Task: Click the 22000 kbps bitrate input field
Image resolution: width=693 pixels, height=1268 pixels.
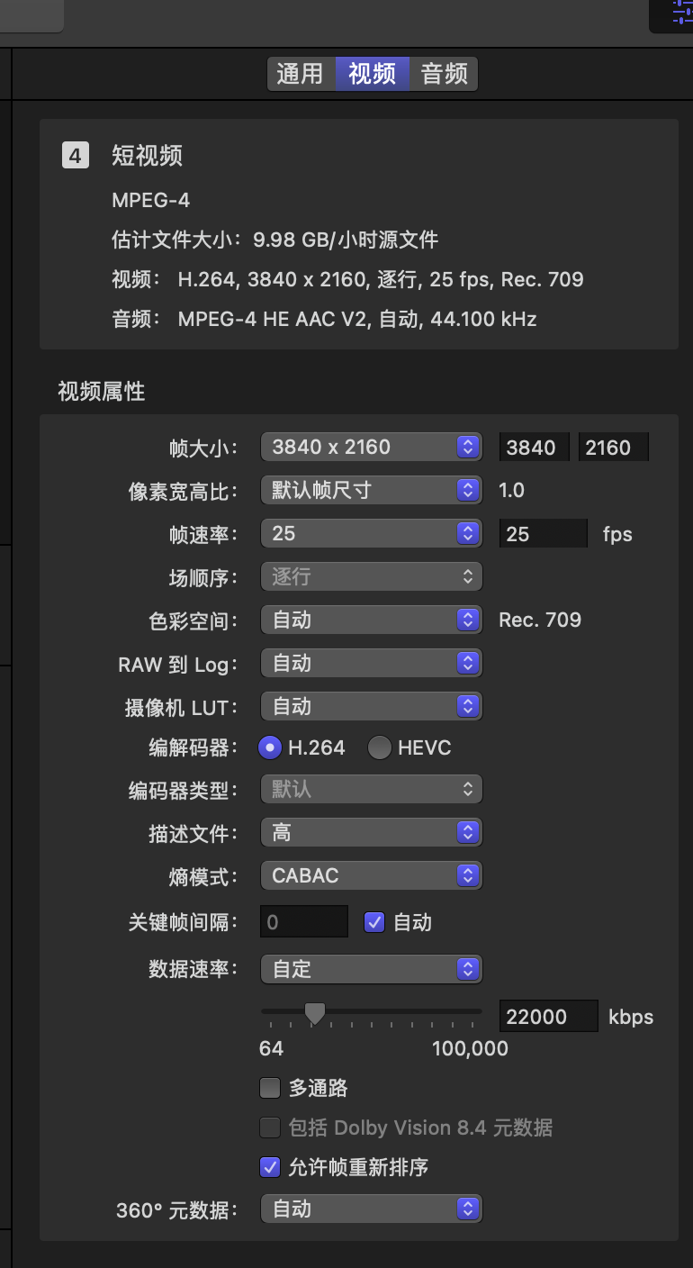Action: click(x=547, y=1017)
